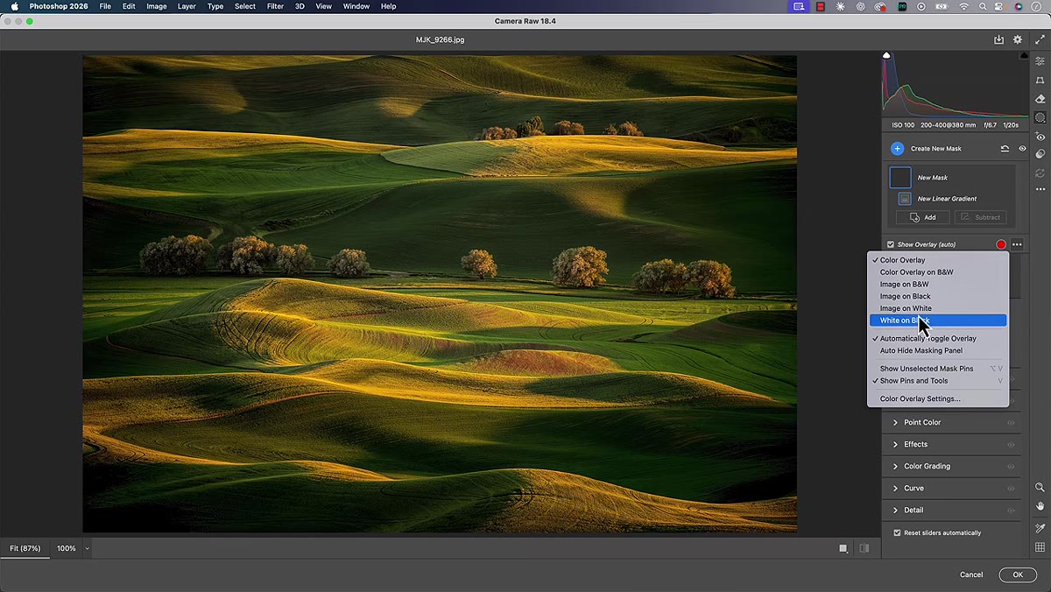Image resolution: width=1051 pixels, height=592 pixels.
Task: Click the Cancel button
Action: (971, 574)
